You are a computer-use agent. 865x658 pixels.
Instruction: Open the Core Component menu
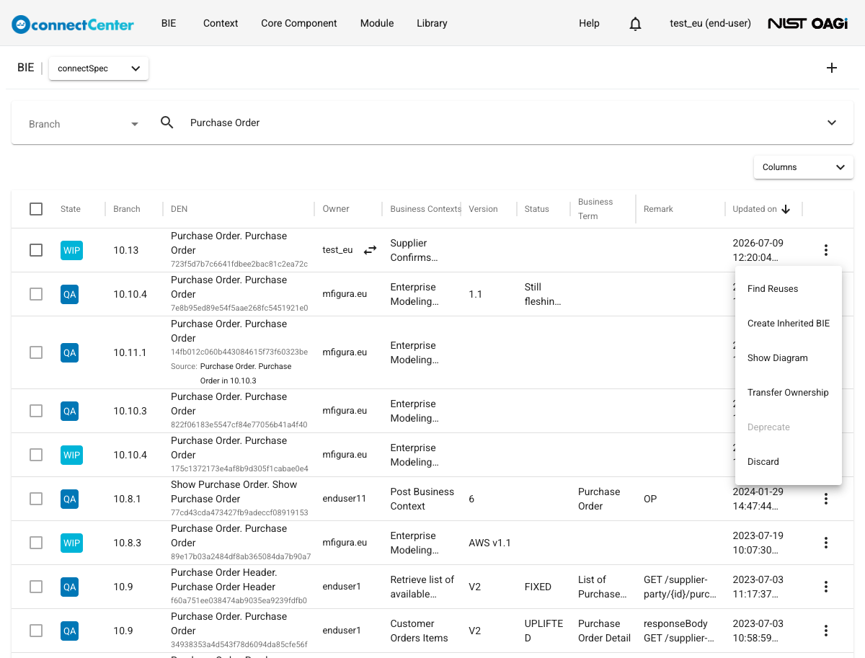click(299, 23)
